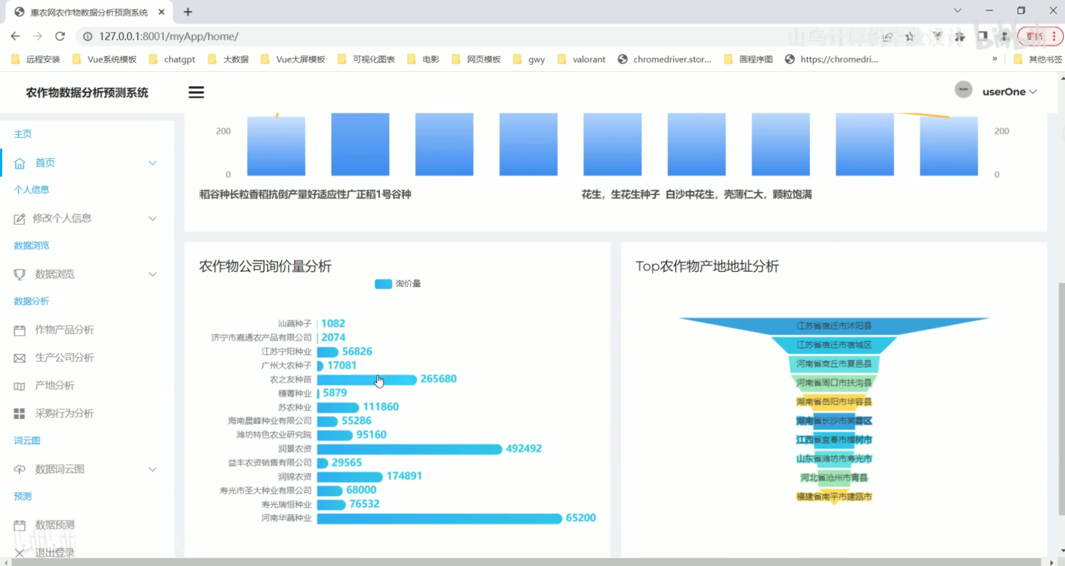Viewport: 1065px width, 566px height.
Task: Toggle the bookmark star in the address bar
Action: (x=910, y=36)
